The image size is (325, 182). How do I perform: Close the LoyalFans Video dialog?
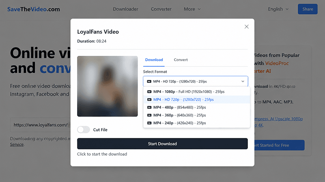[246, 27]
